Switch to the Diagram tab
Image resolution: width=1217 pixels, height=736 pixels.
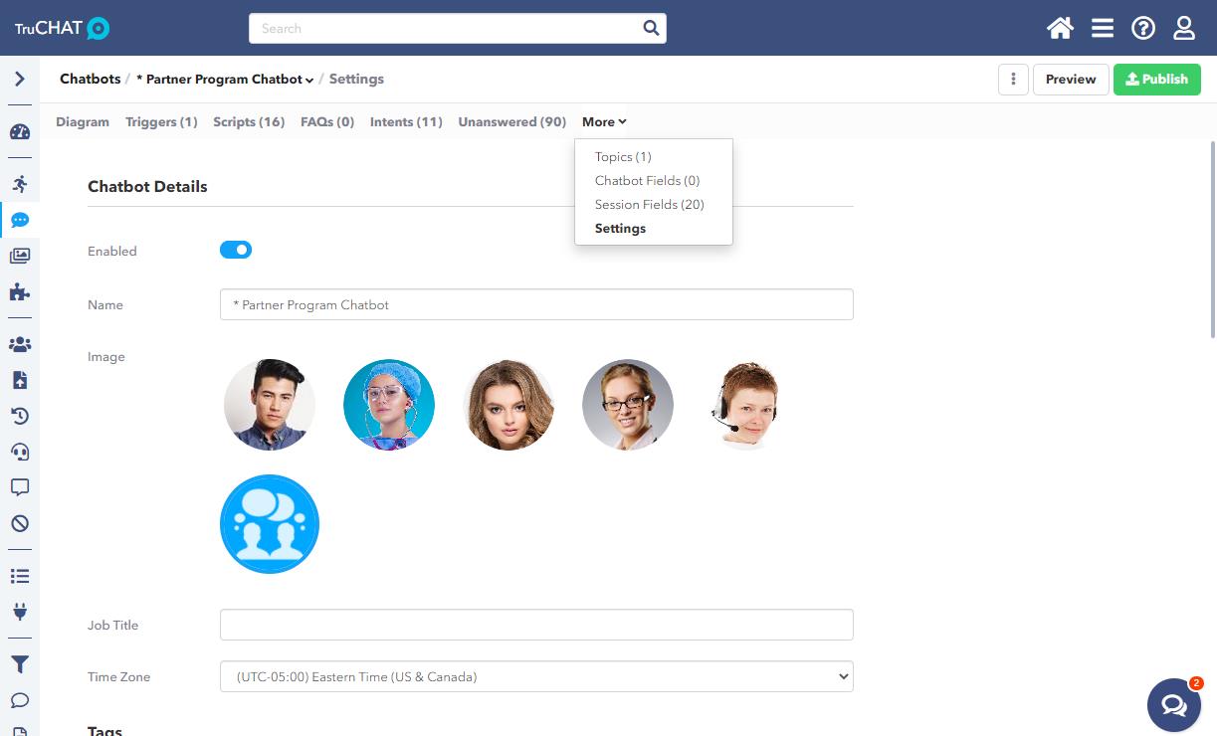pyautogui.click(x=83, y=121)
